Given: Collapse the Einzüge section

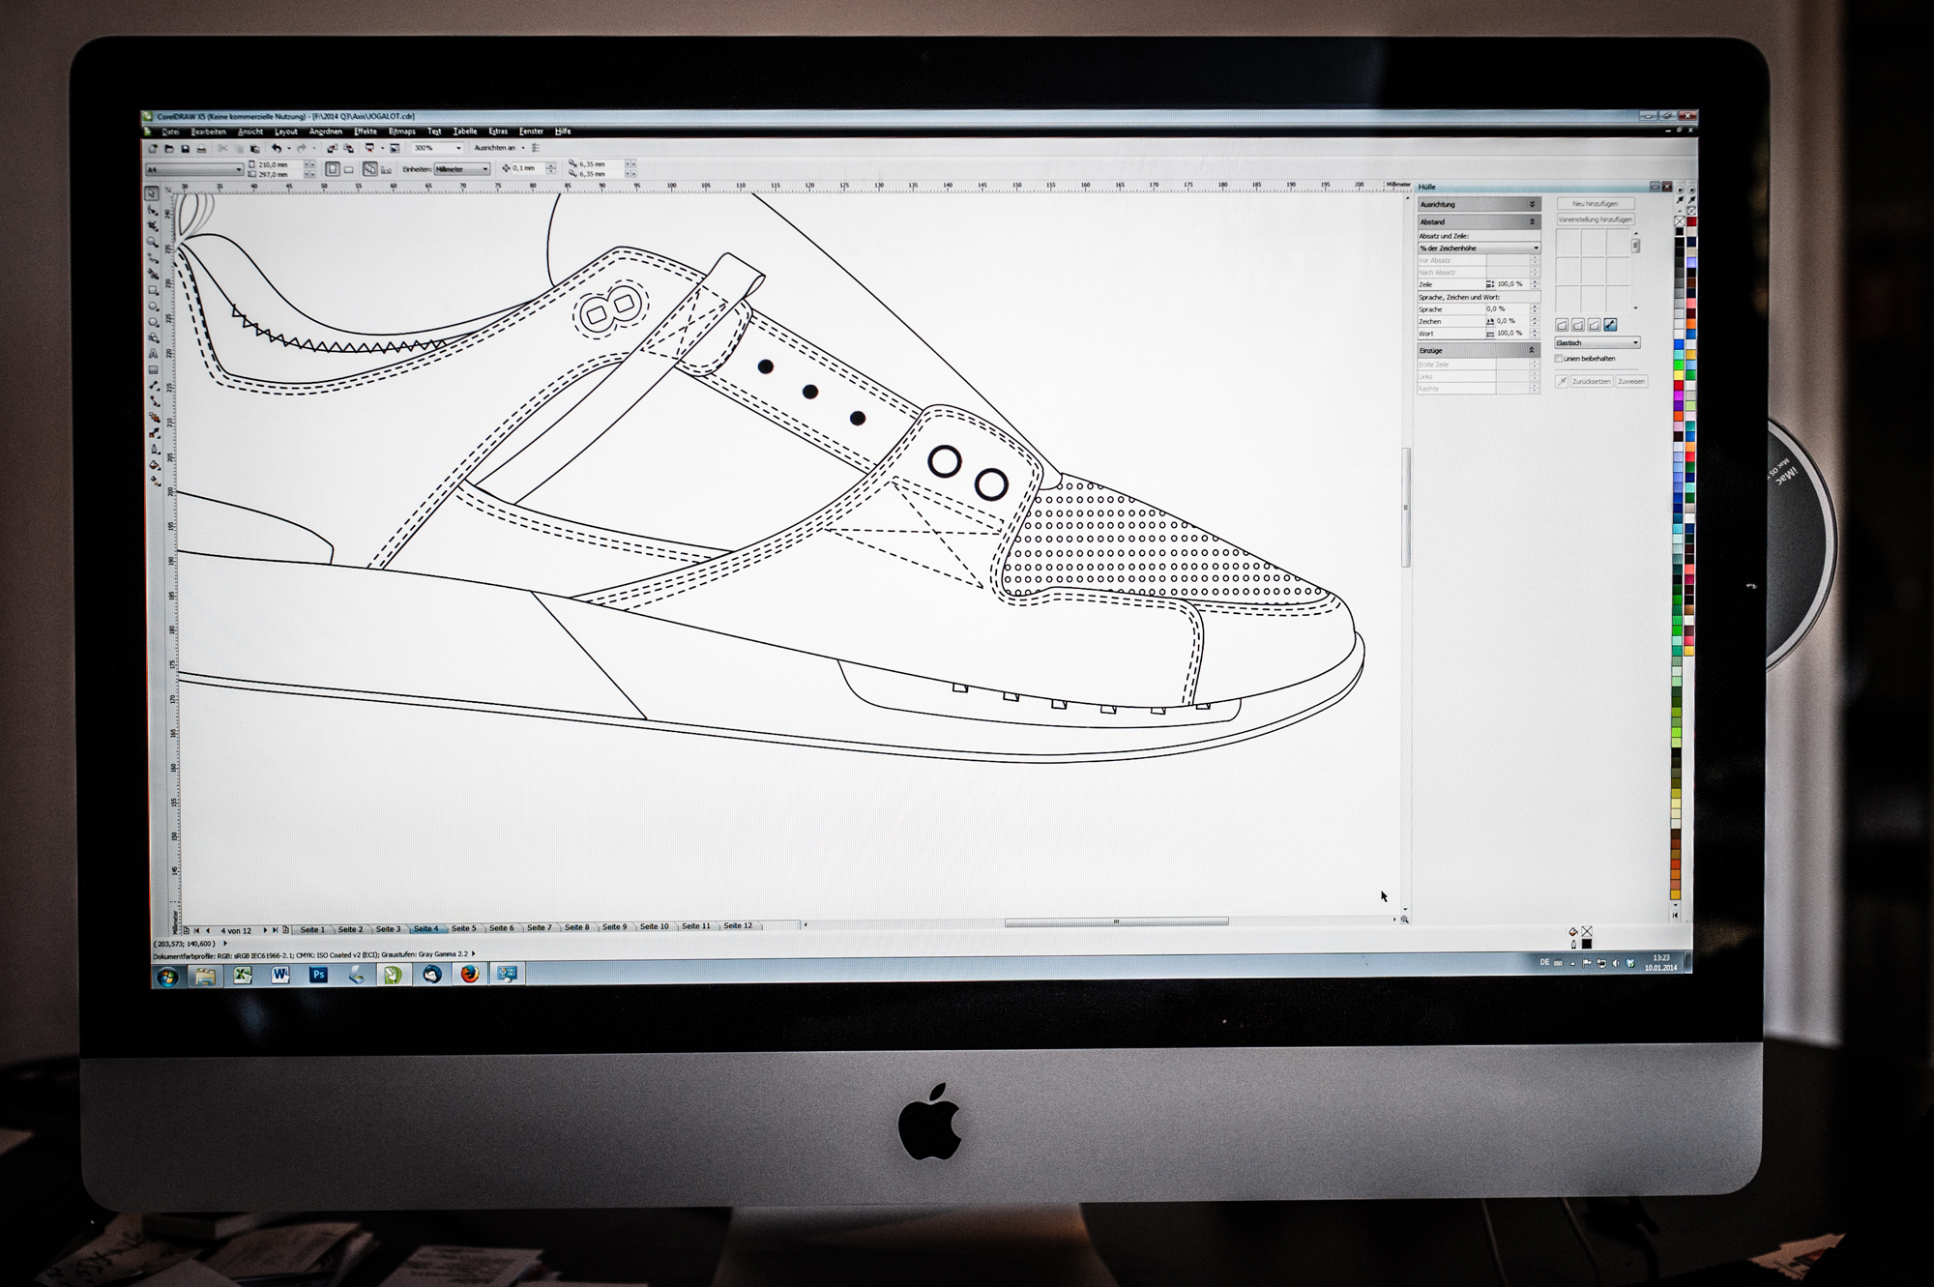Looking at the screenshot, I should 1480,350.
